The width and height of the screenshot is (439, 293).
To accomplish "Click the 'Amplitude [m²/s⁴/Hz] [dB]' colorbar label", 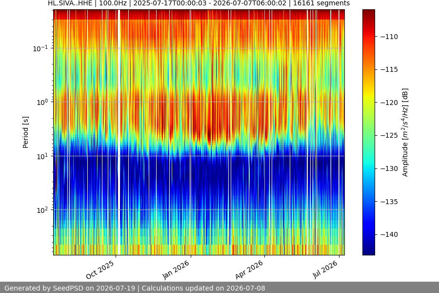I will coord(405,132).
